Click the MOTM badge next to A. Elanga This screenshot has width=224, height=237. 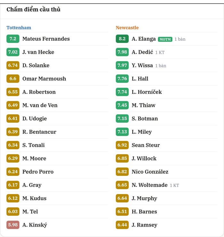[165, 39]
